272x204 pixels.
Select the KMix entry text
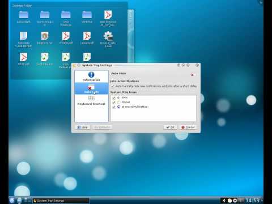(125, 97)
